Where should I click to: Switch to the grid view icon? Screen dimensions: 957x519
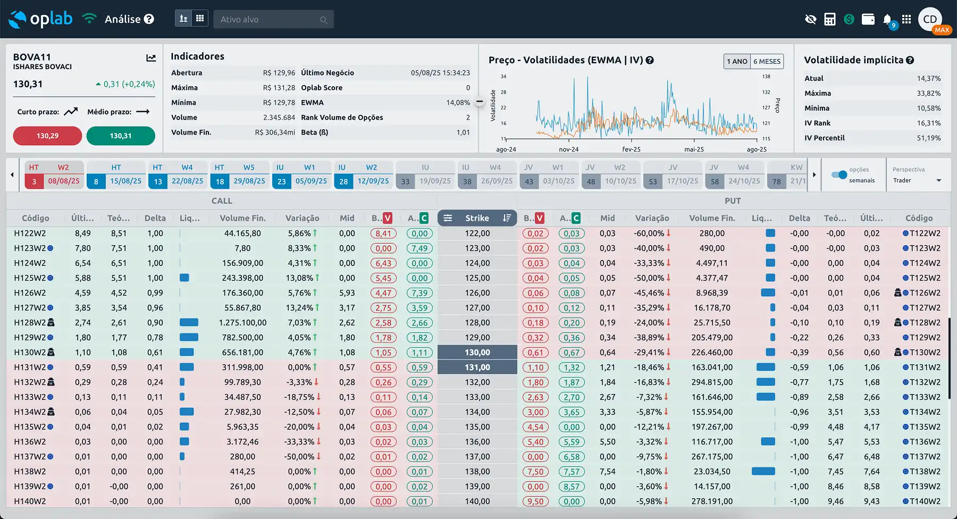click(x=200, y=19)
